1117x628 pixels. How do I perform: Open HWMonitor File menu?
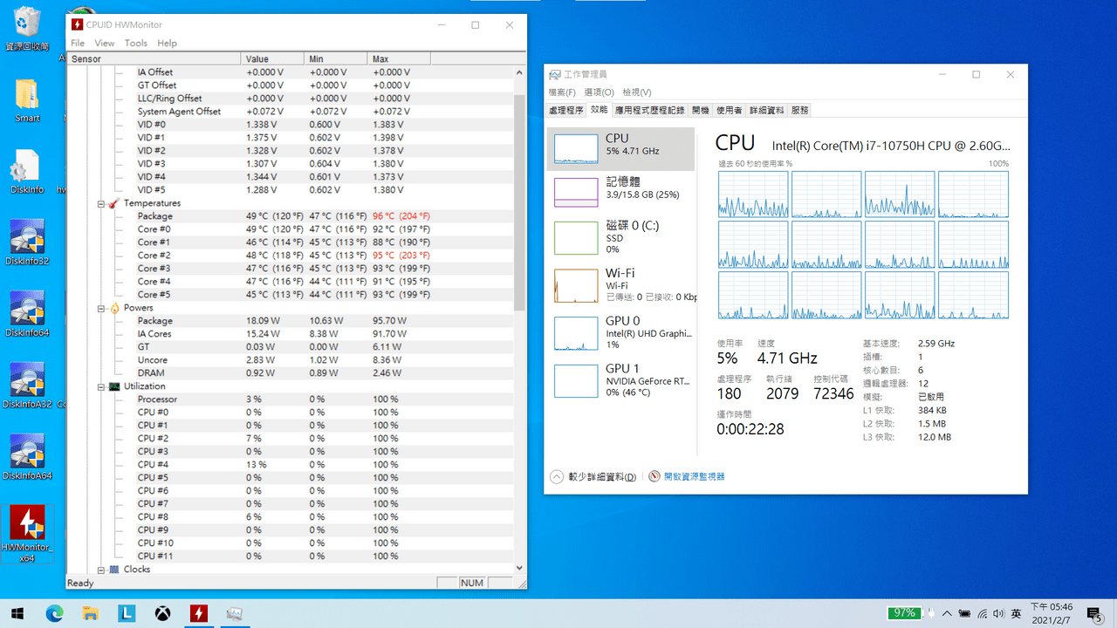(x=78, y=43)
